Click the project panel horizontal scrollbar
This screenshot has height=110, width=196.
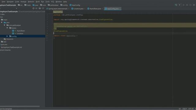tap(20, 106)
